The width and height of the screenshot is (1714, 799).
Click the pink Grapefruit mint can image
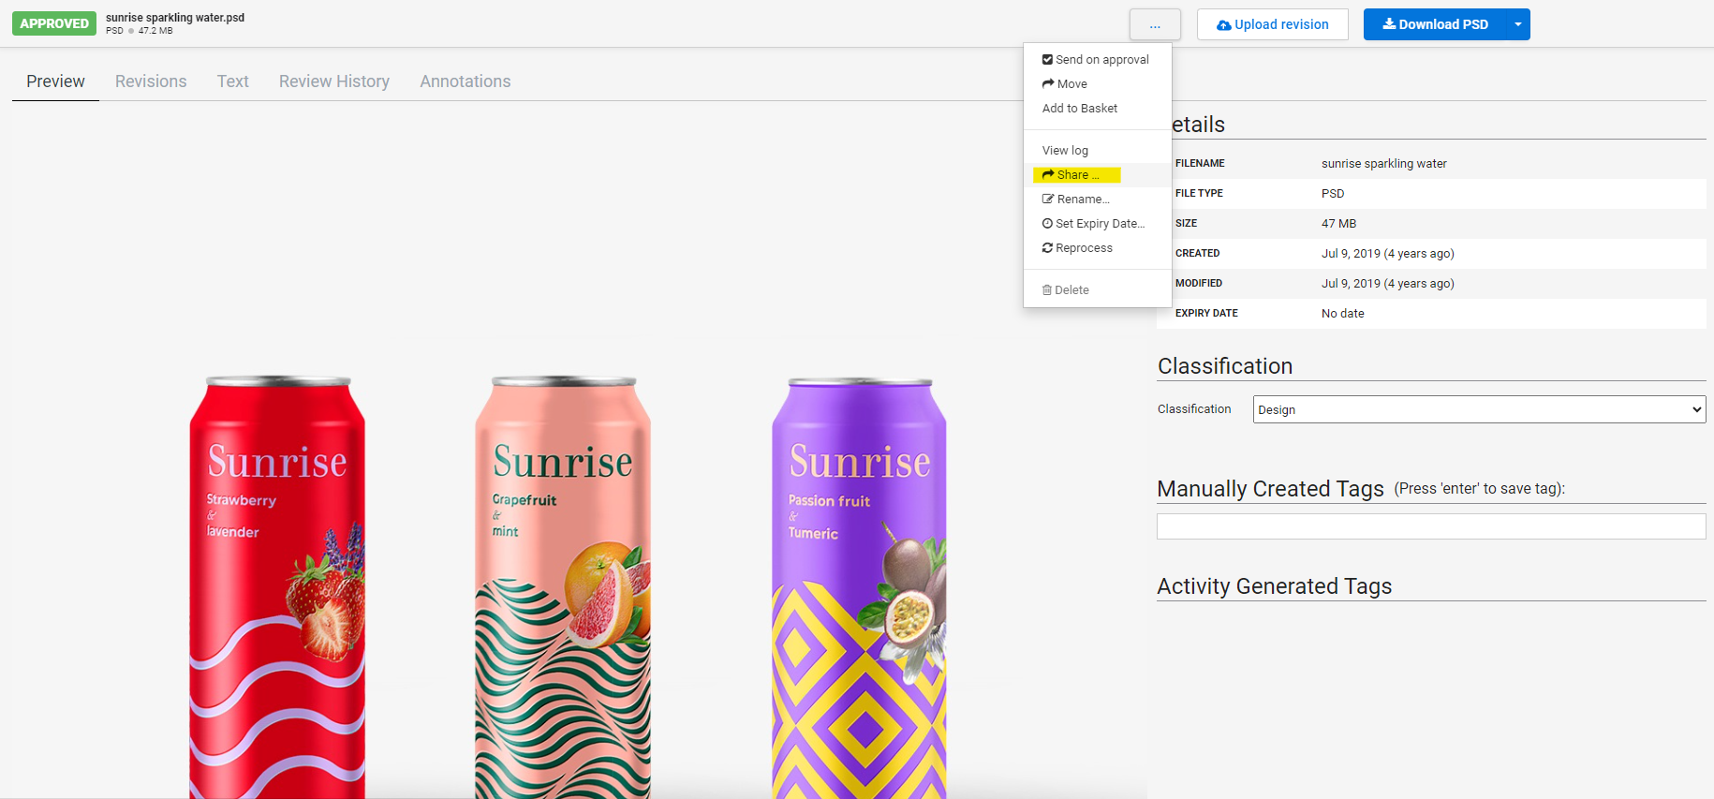563,587
